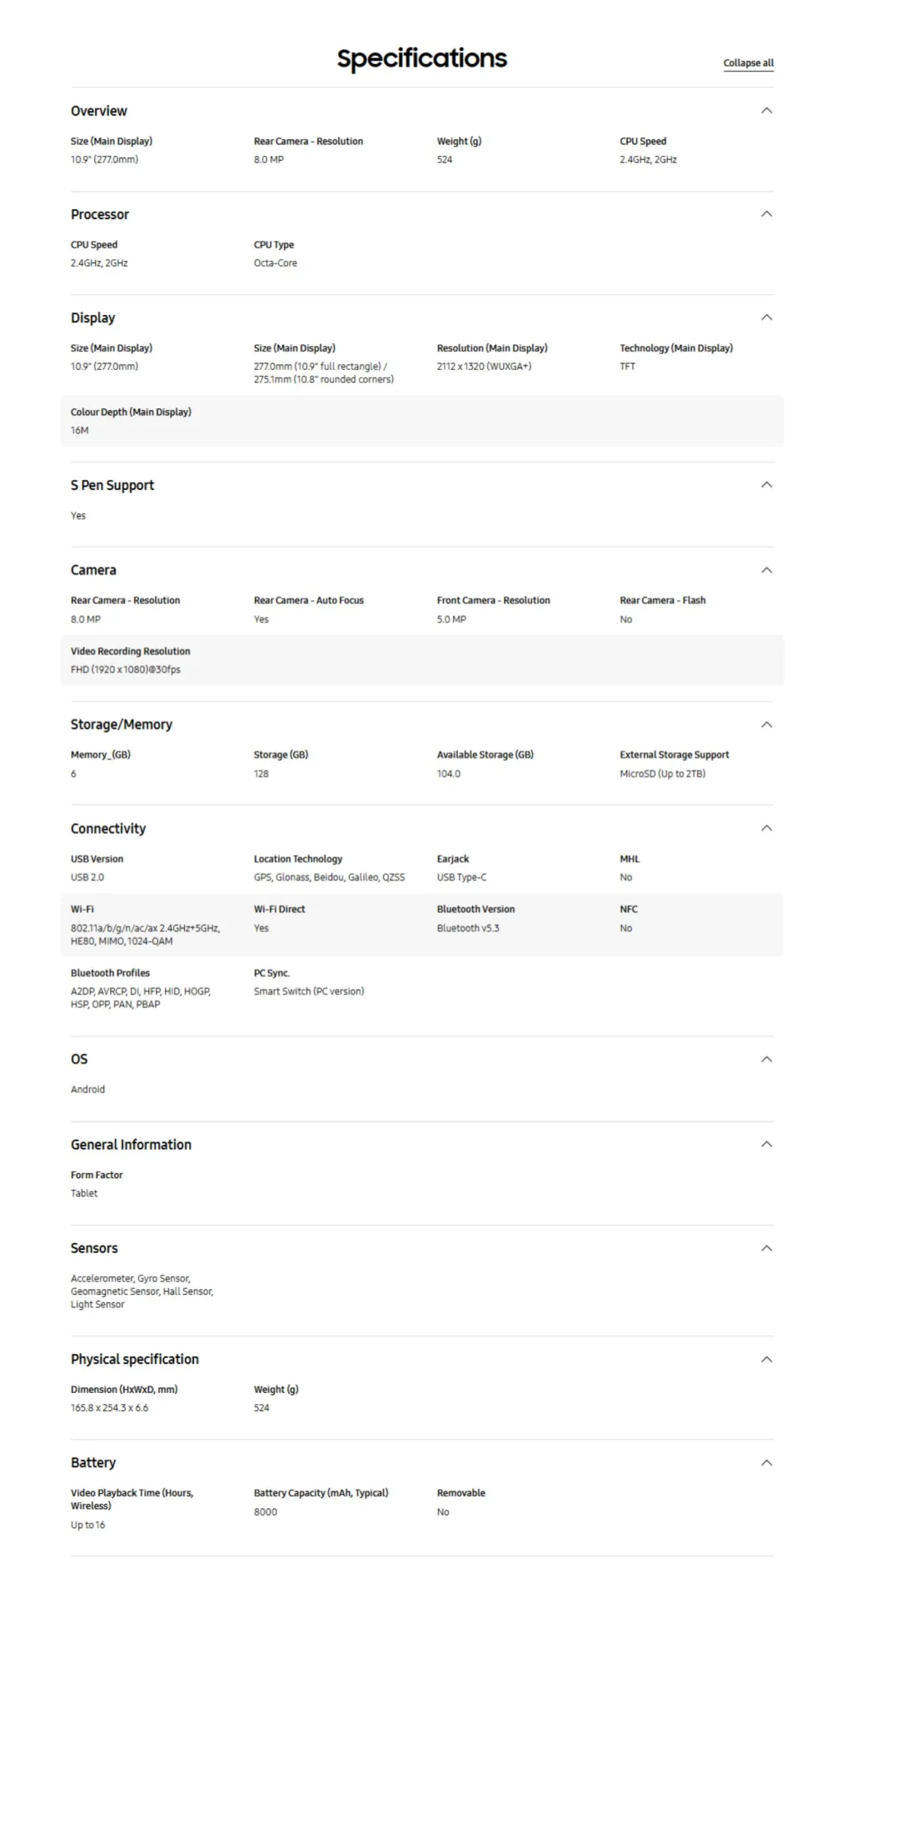The height and width of the screenshot is (1833, 916).
Task: Click the Storage/Memory heading text
Action: tap(122, 725)
